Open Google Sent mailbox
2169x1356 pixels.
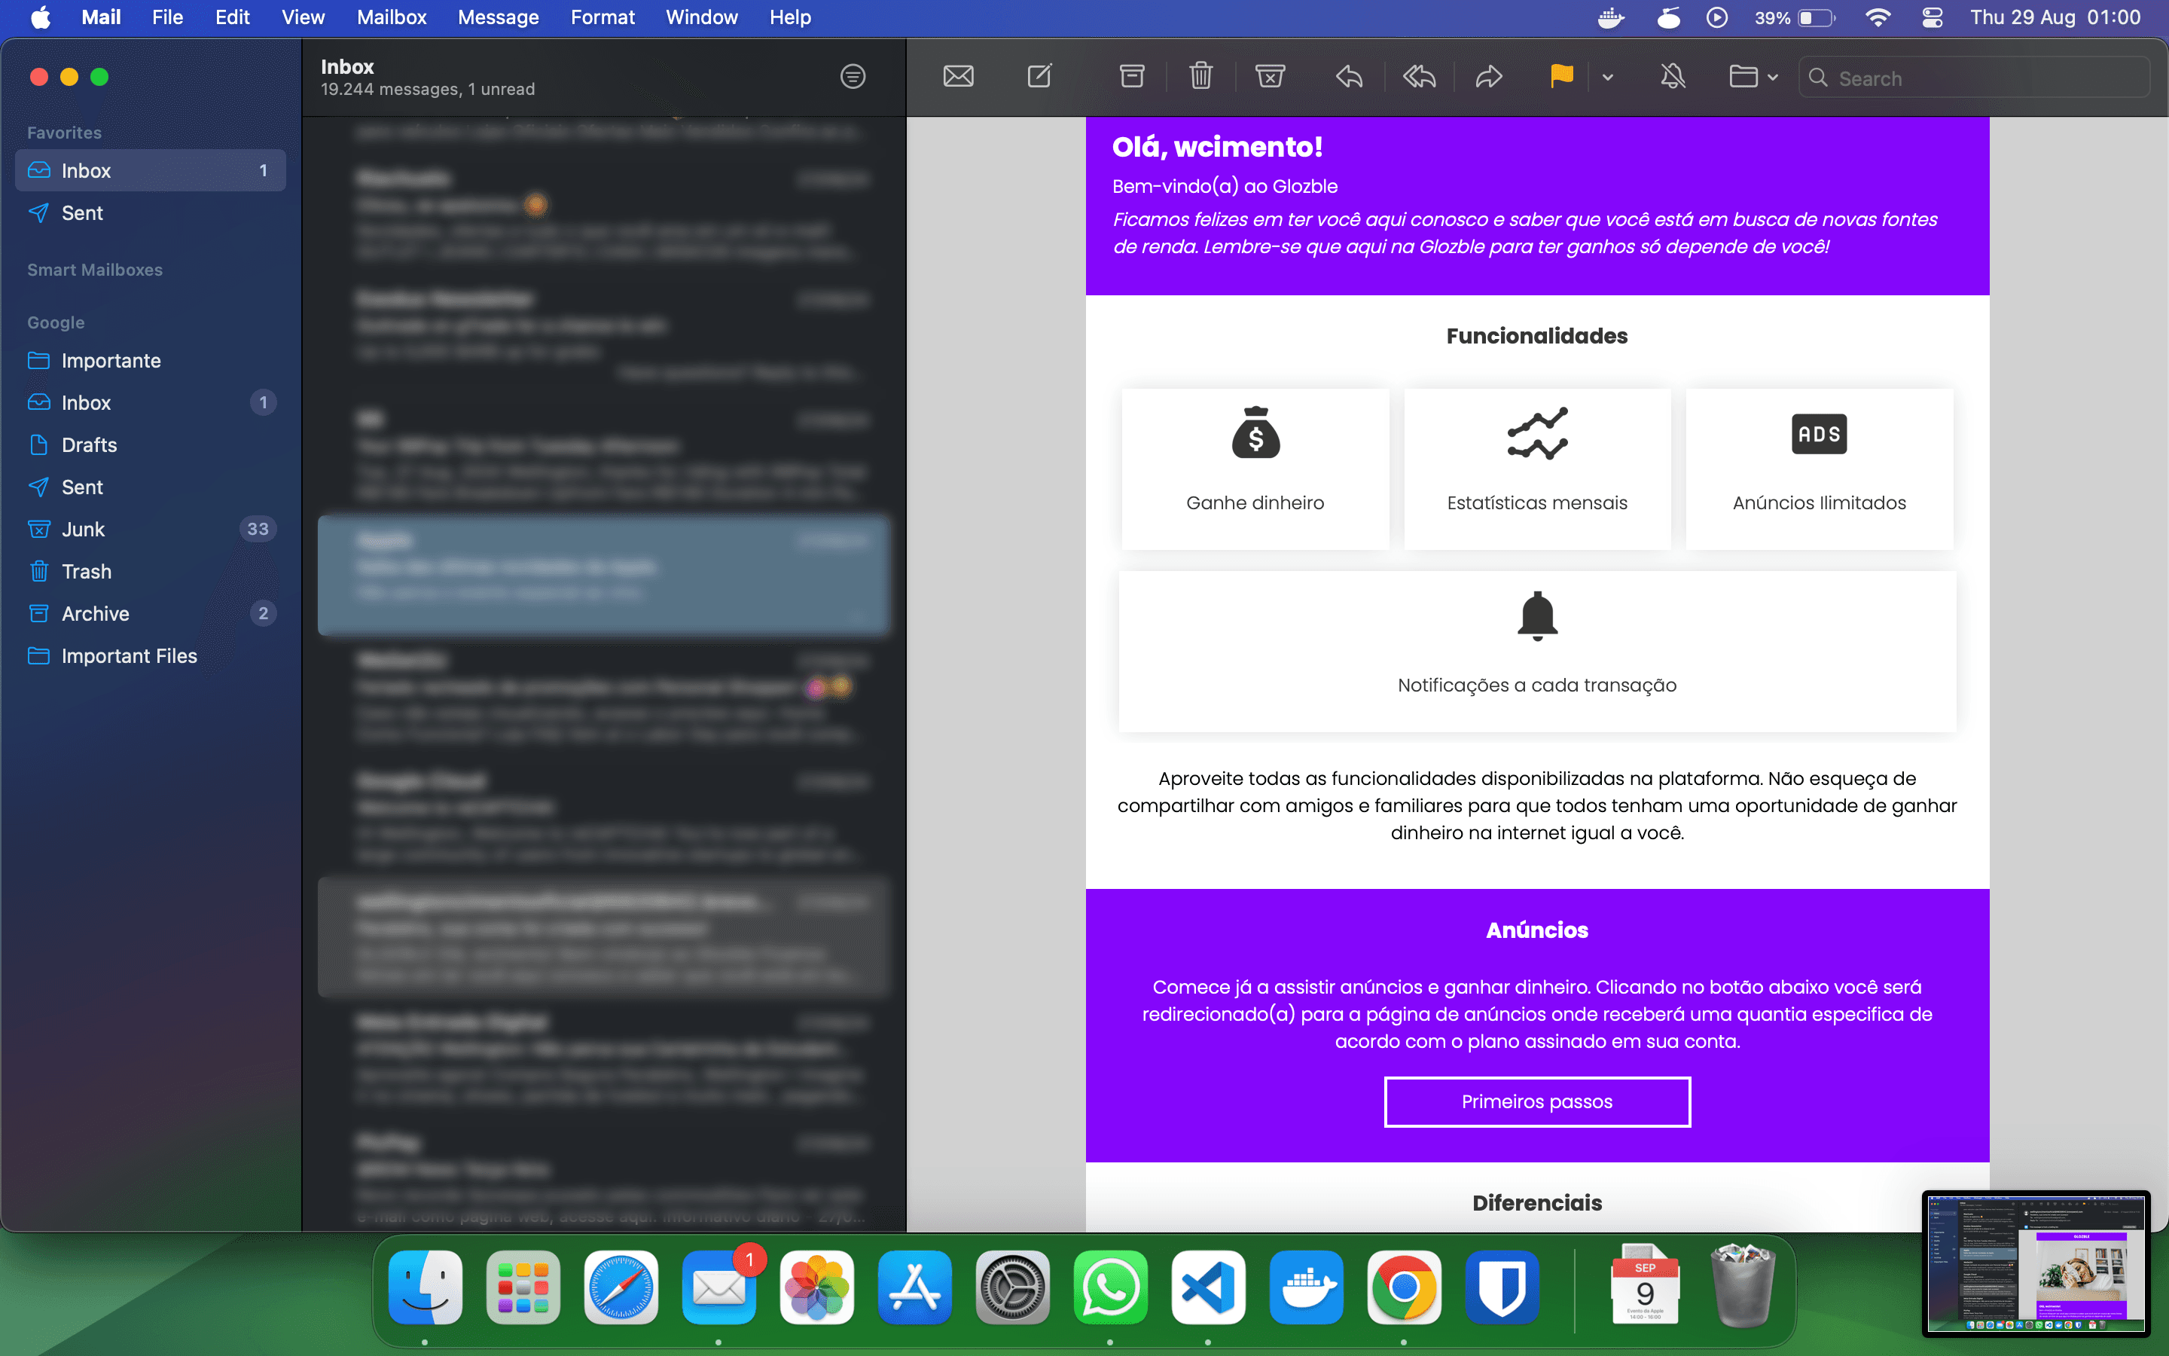click(151, 487)
